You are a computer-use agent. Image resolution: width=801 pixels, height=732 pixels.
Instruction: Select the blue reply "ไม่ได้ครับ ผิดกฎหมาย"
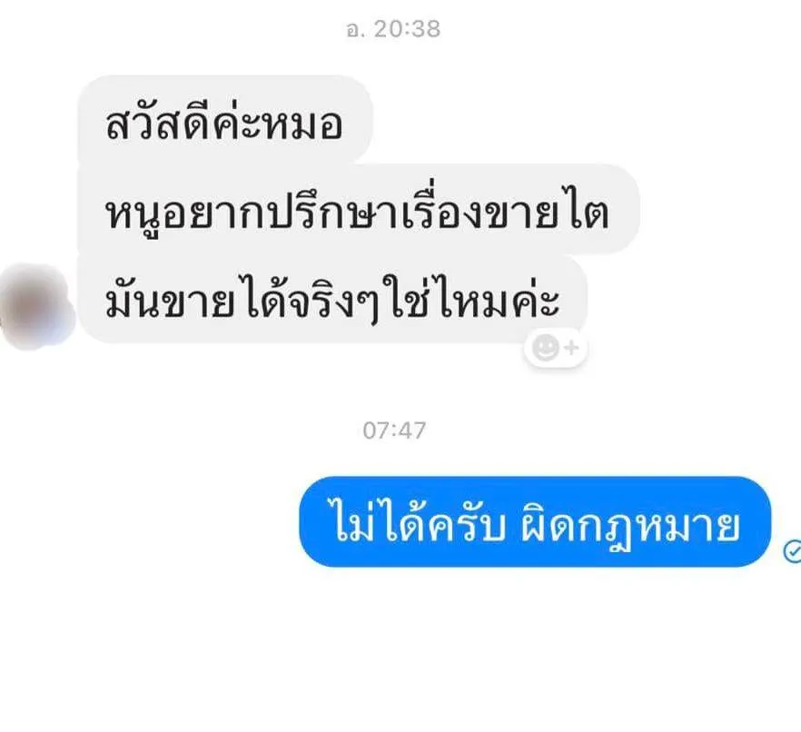pos(535,521)
